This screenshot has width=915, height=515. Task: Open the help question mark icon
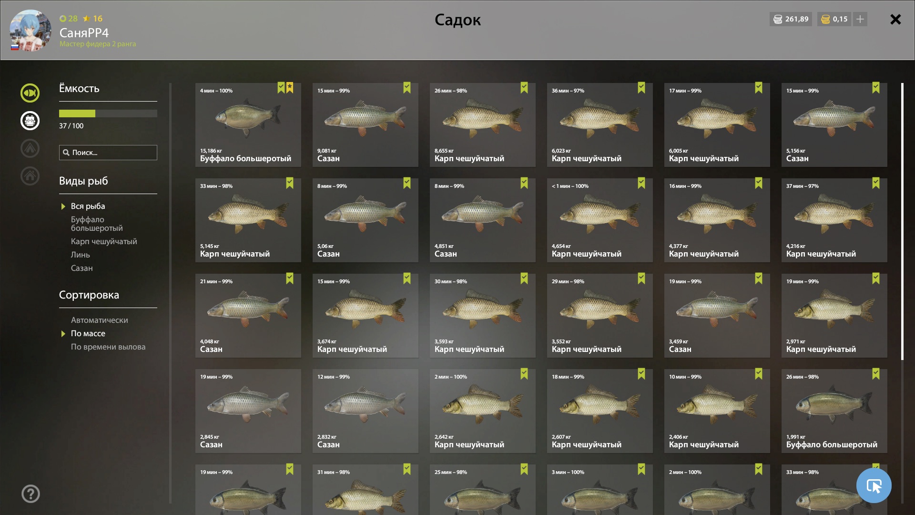30,494
